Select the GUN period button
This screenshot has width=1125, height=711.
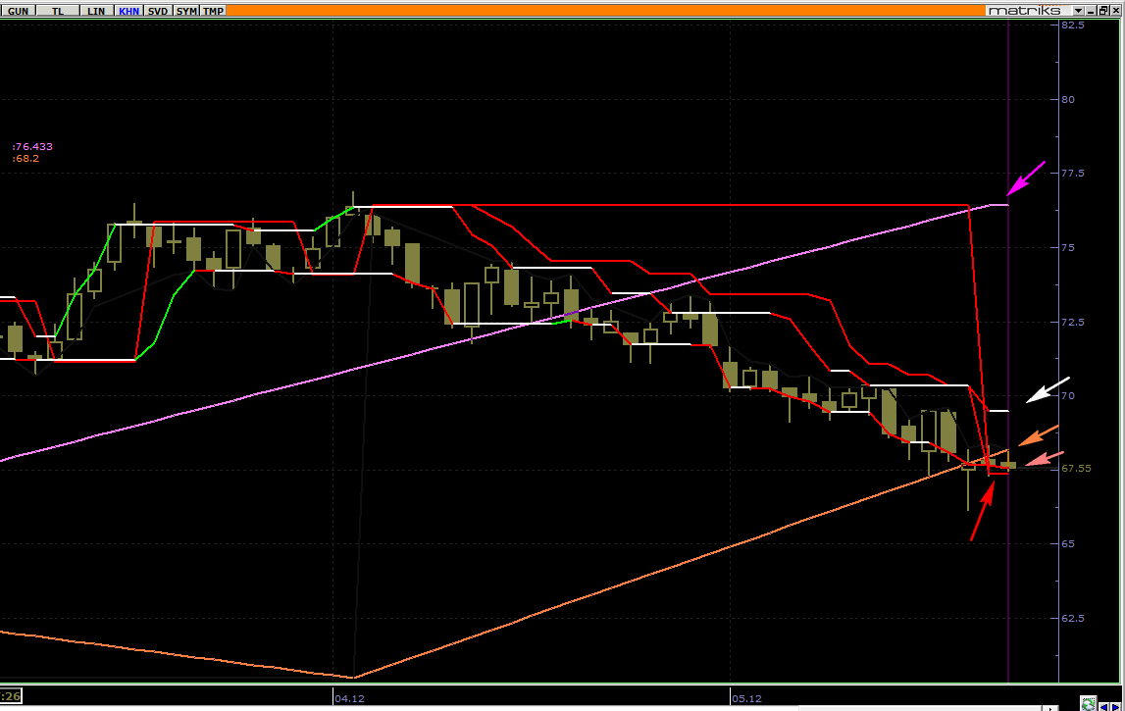(18, 11)
